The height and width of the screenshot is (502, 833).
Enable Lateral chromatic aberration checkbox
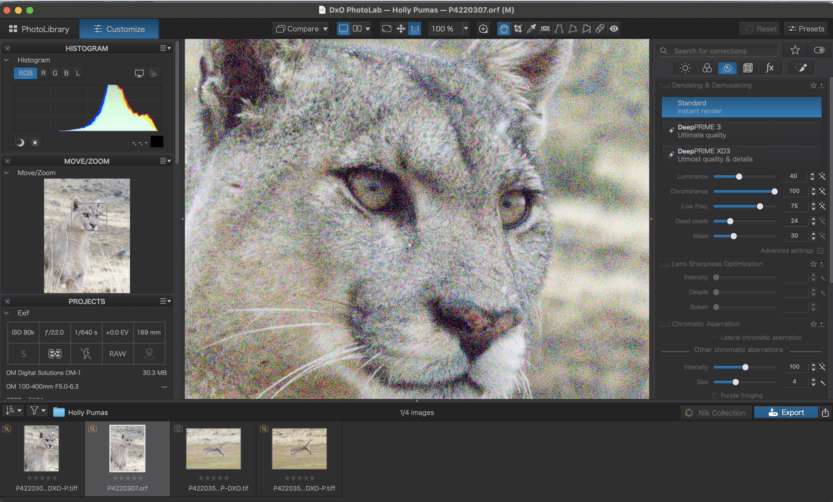(715, 337)
